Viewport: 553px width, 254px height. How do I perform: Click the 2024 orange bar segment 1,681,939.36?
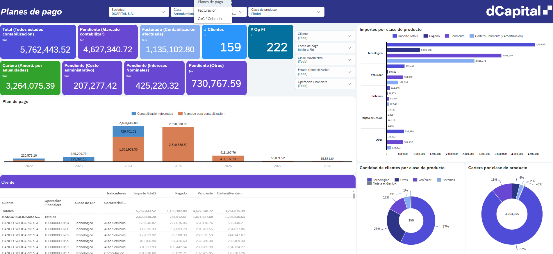[x=128, y=149]
